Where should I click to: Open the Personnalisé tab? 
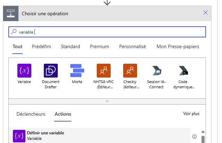tap(132, 46)
